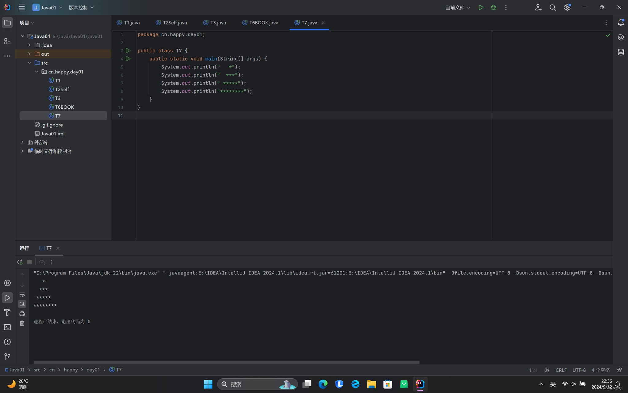Viewport: 628px width, 393px height.
Task: Open editor tabs options menu
Action: pyautogui.click(x=606, y=22)
